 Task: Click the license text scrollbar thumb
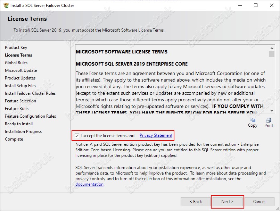(272, 54)
